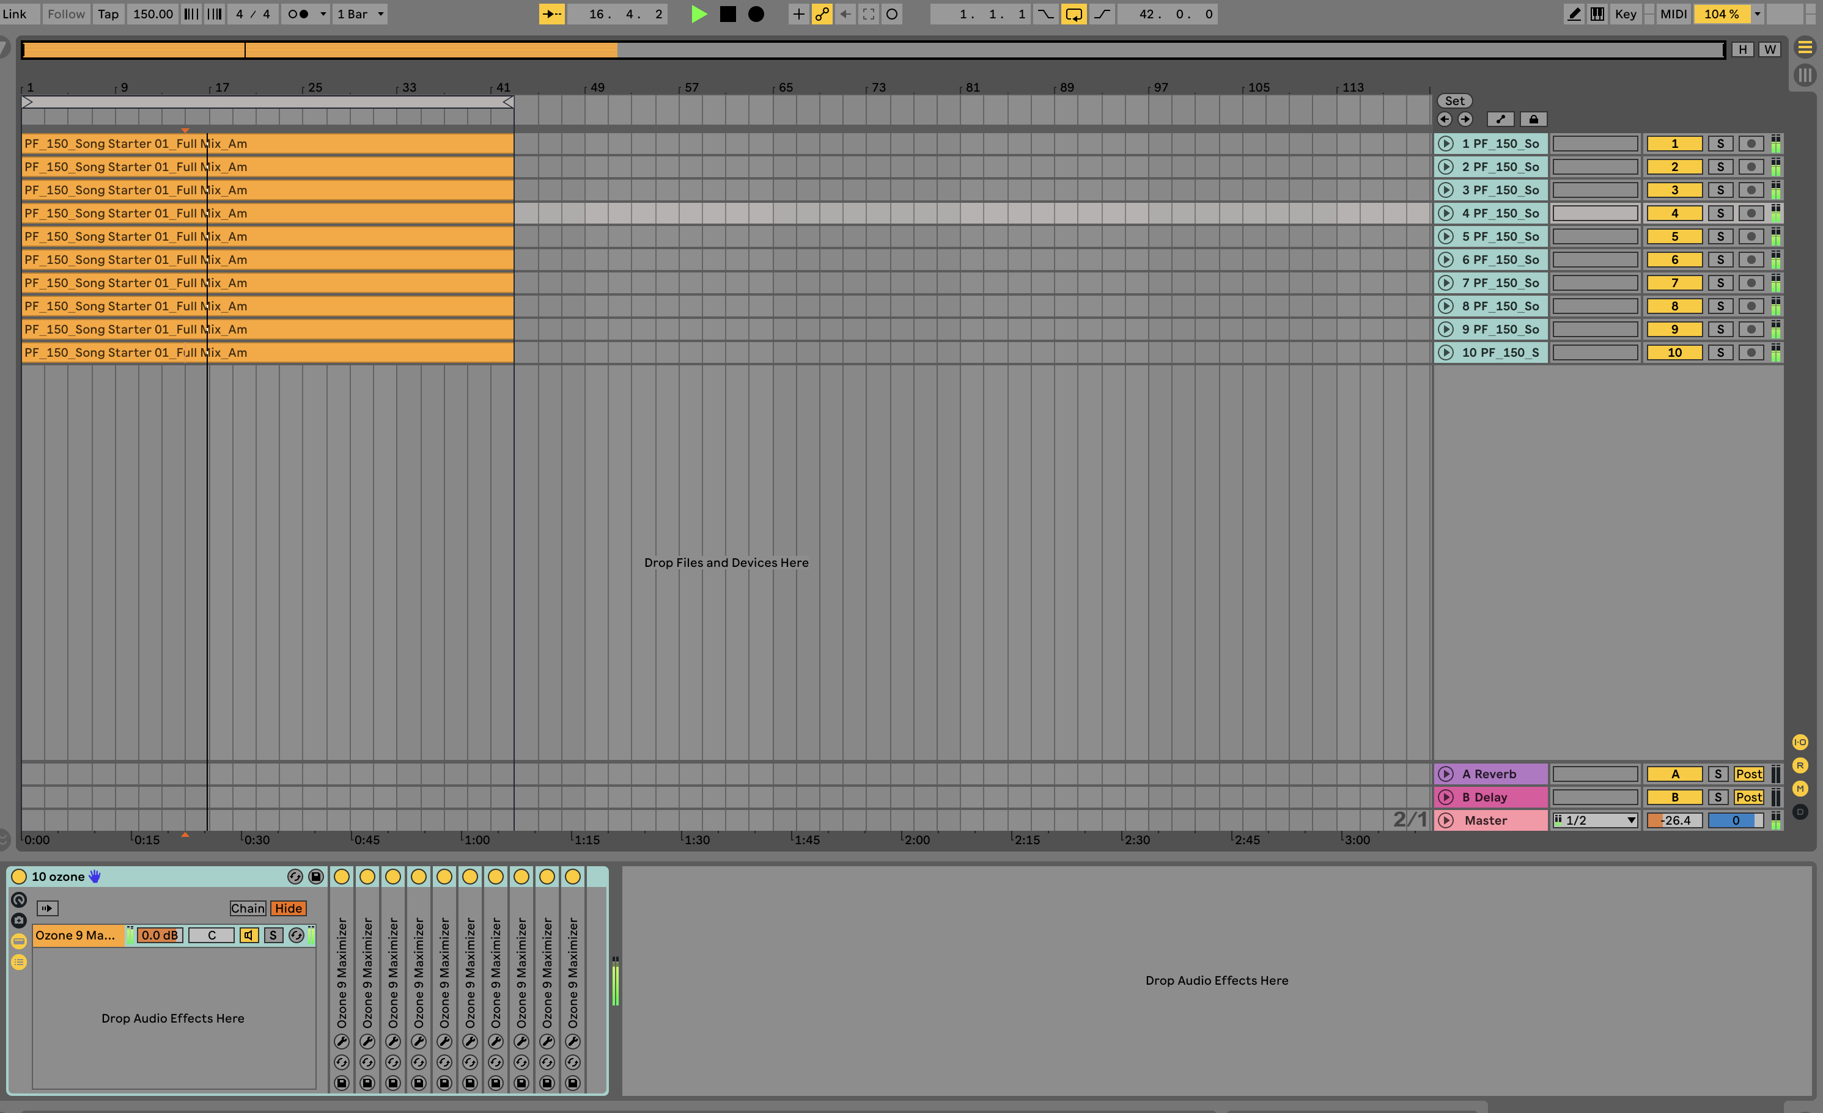Arm track 9 for recording

1751,329
